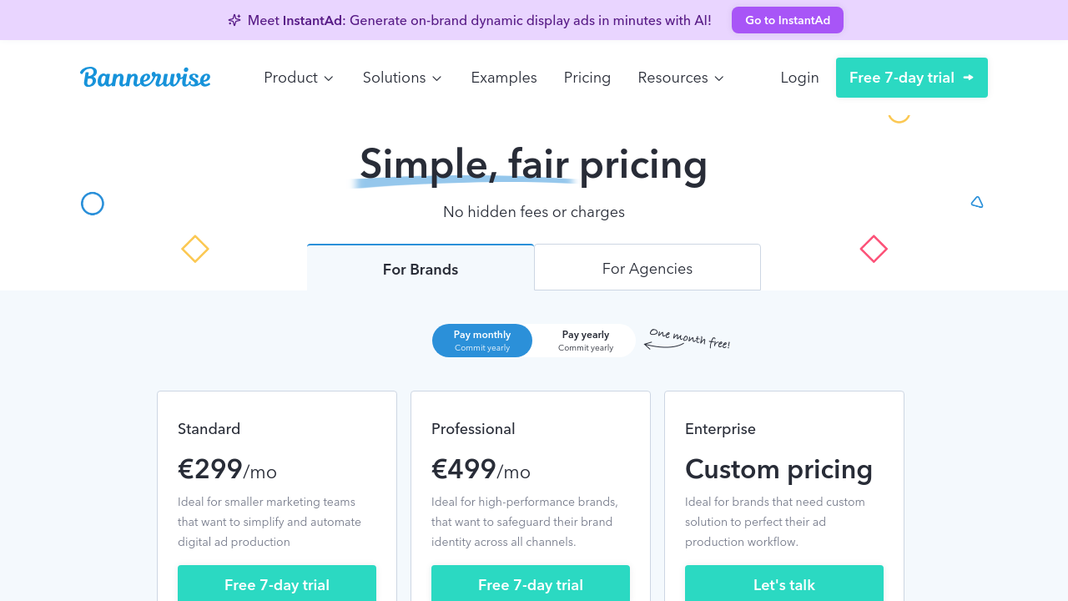The width and height of the screenshot is (1068, 601).
Task: Click the small blue triangle decoration
Action: tap(977, 202)
